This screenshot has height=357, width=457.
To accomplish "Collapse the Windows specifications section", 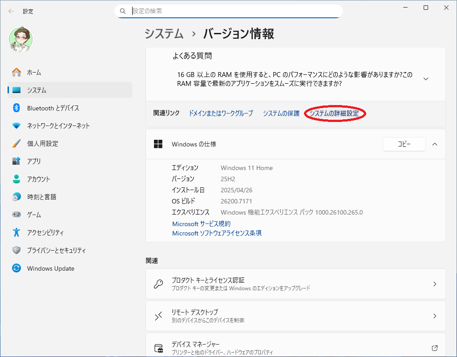I will [x=435, y=144].
